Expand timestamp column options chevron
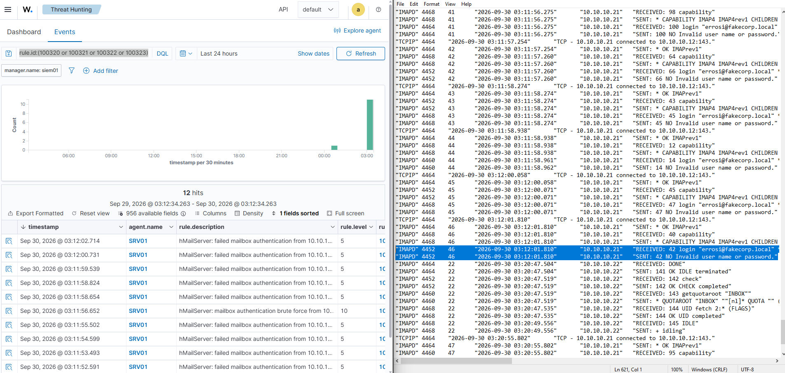 click(x=121, y=227)
